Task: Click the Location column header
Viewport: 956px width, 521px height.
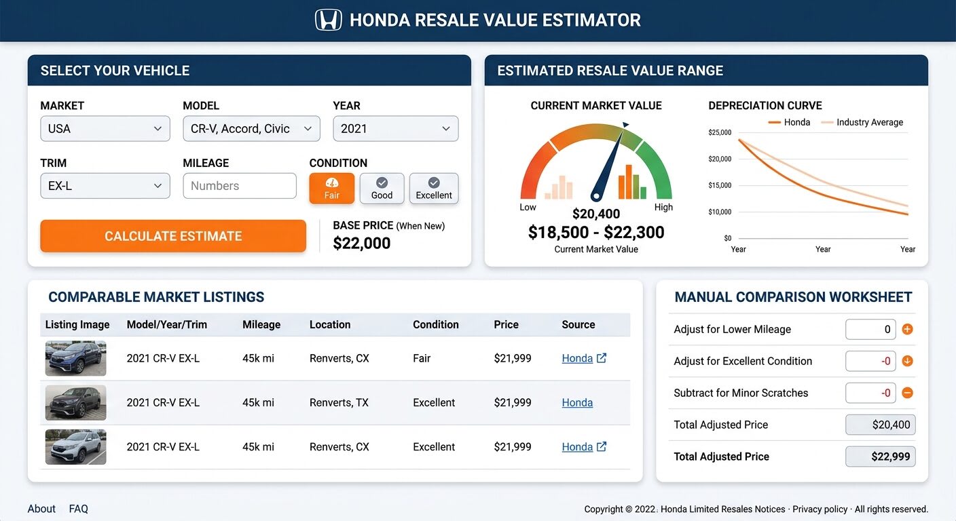Action: [330, 324]
